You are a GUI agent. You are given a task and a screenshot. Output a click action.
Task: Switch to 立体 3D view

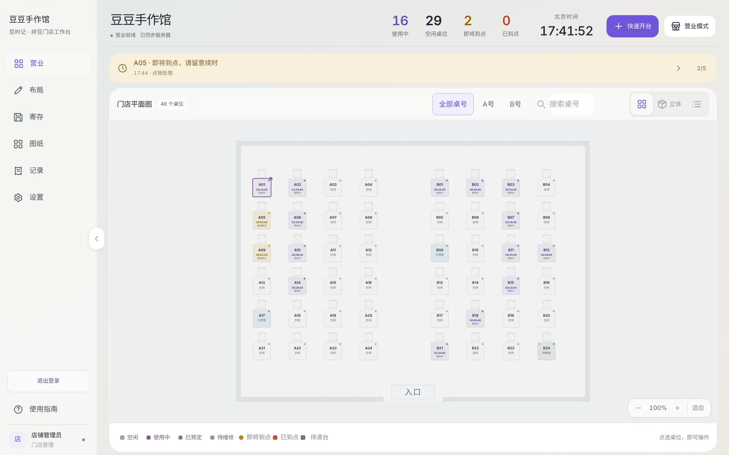tap(669, 104)
